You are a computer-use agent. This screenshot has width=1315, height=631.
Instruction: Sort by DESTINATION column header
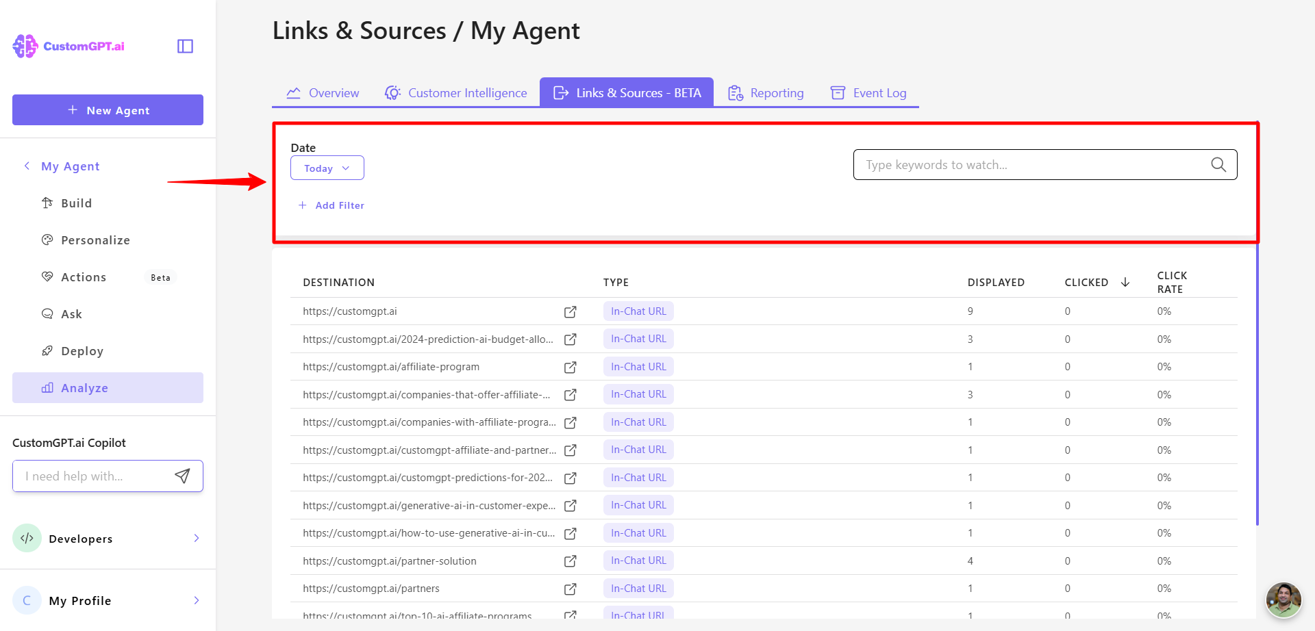339,283
